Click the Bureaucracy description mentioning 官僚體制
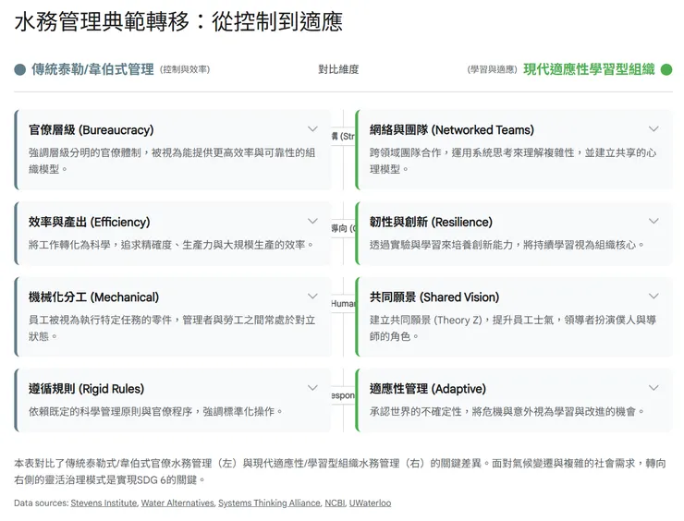The image size is (684, 521). [172, 161]
